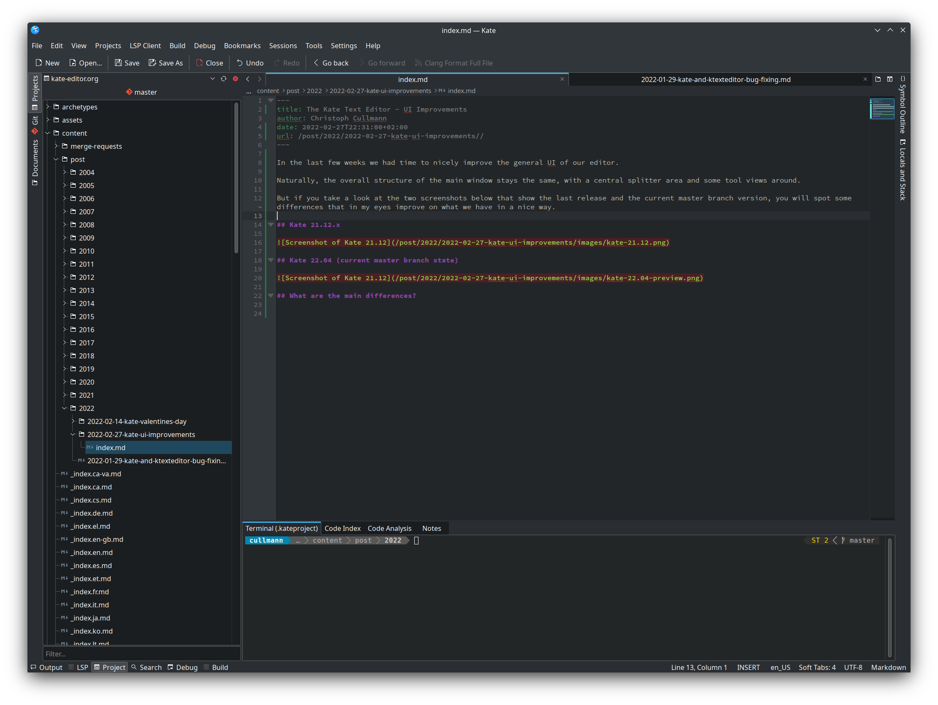Close the document via toolbar Close
938x705 pixels.
click(x=210, y=63)
